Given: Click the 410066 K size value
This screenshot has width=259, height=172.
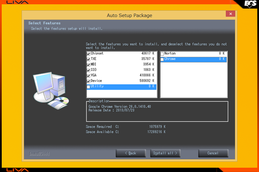Looking at the screenshot, I should pos(147,75).
